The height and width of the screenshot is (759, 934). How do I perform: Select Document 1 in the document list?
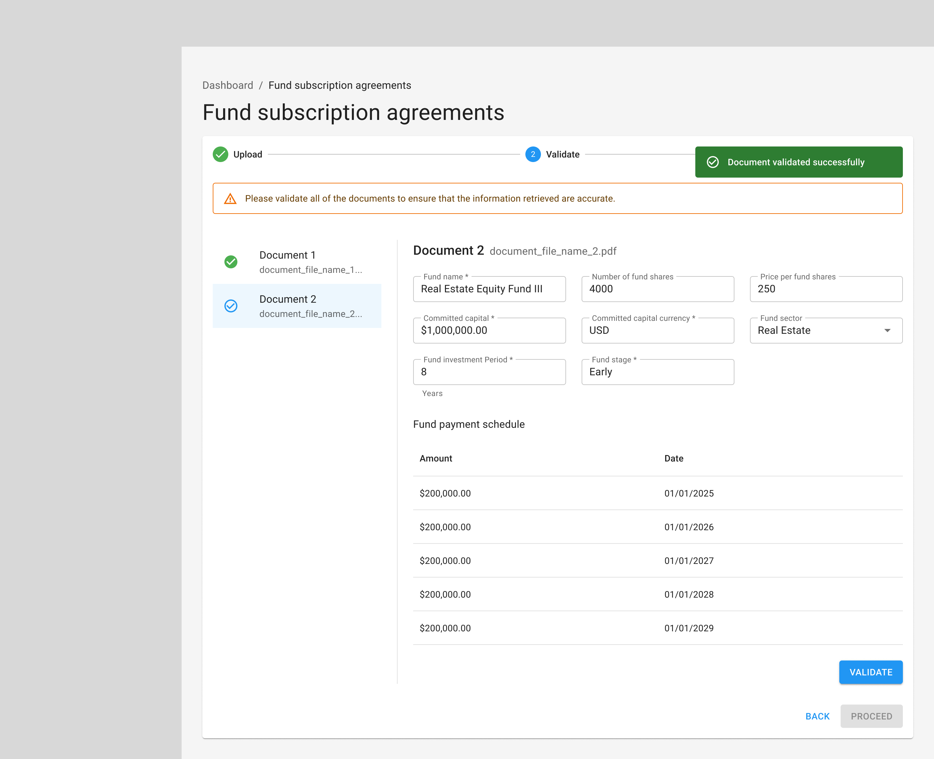297,262
